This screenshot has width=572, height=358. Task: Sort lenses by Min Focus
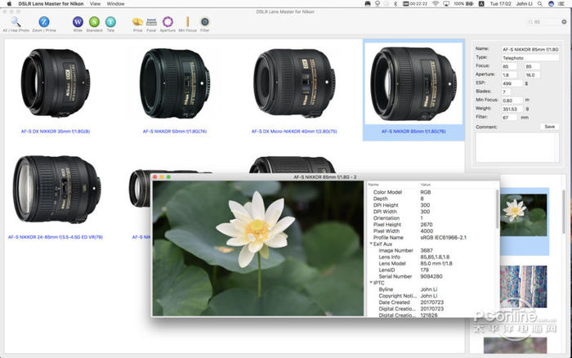(x=187, y=22)
